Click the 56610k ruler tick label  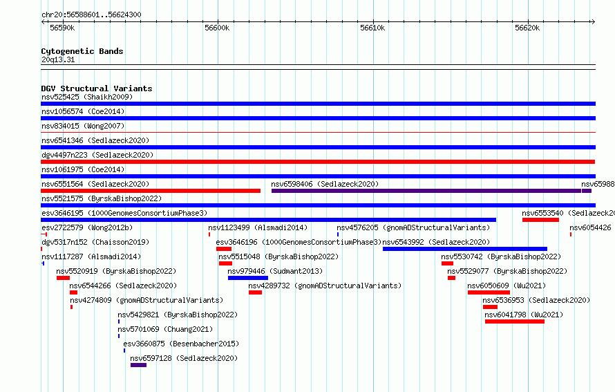[x=372, y=28]
